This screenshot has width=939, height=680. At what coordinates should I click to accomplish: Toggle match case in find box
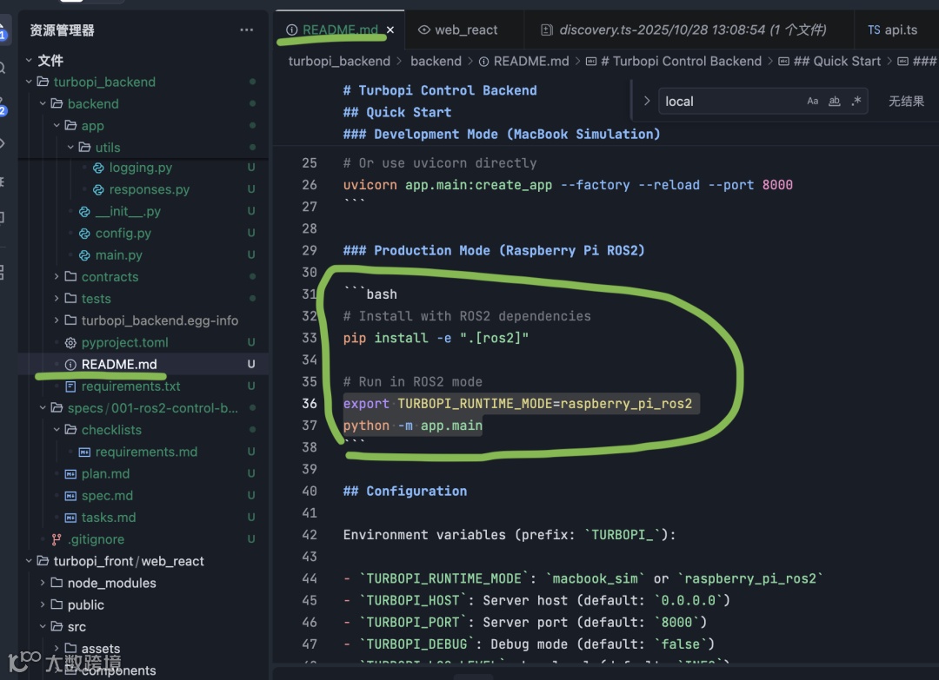point(813,101)
